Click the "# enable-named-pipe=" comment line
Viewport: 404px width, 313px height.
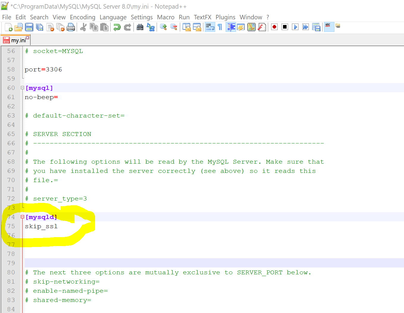pyautogui.click(x=66, y=291)
